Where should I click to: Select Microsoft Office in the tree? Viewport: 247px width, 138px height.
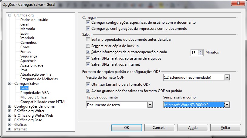(33, 97)
